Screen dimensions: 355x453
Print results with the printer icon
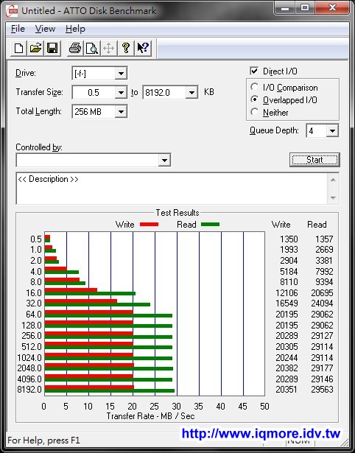coord(75,48)
